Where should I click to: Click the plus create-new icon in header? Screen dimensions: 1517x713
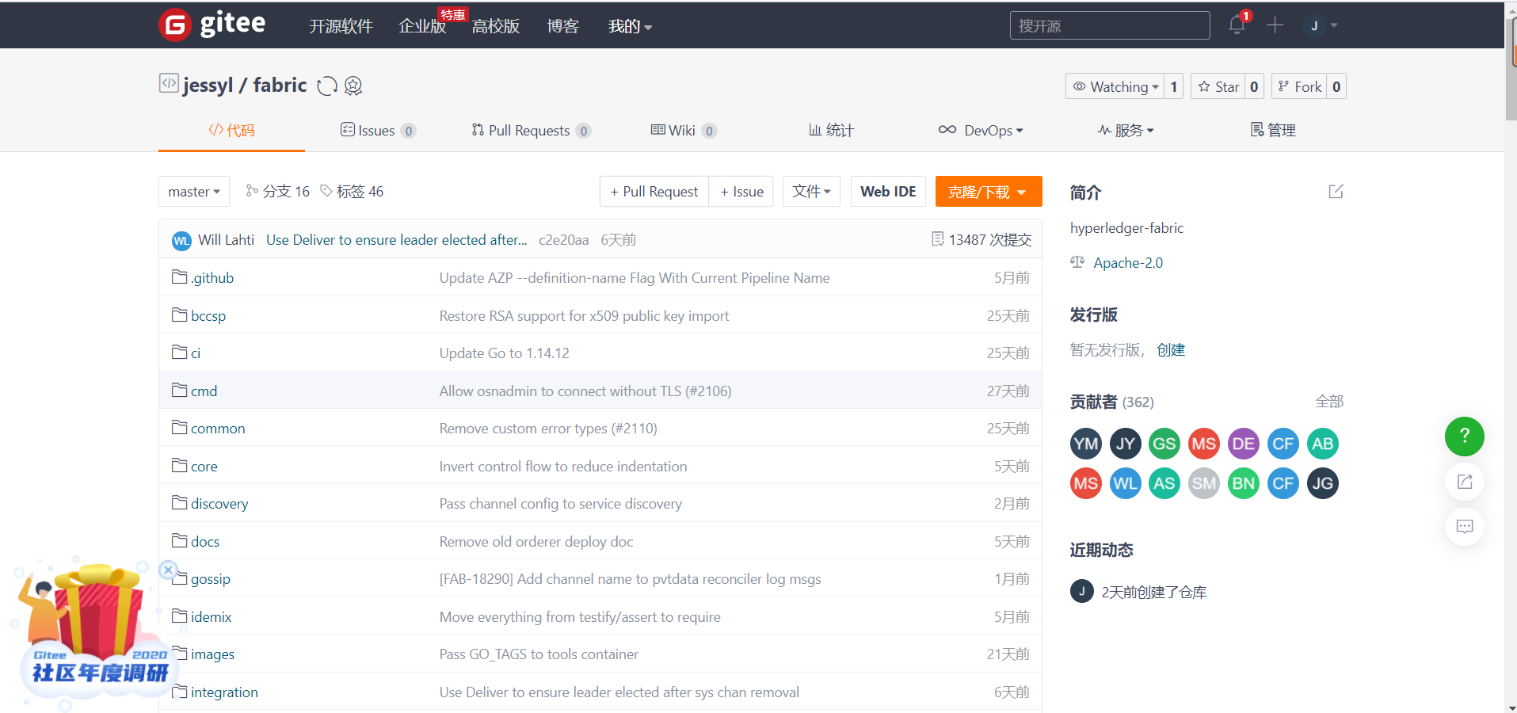click(x=1275, y=25)
